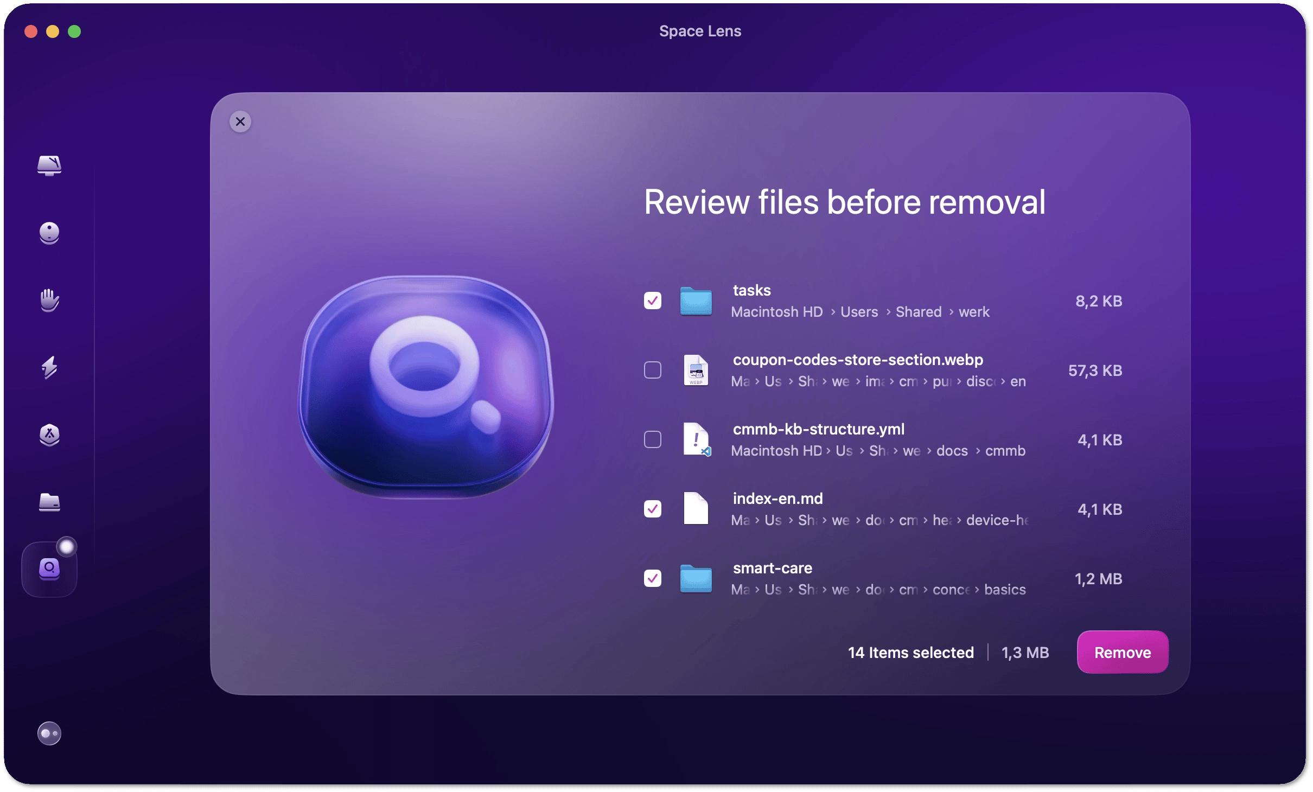This screenshot has width=1313, height=792.
Task: Click the WEBP file thumbnail icon
Action: (x=696, y=370)
